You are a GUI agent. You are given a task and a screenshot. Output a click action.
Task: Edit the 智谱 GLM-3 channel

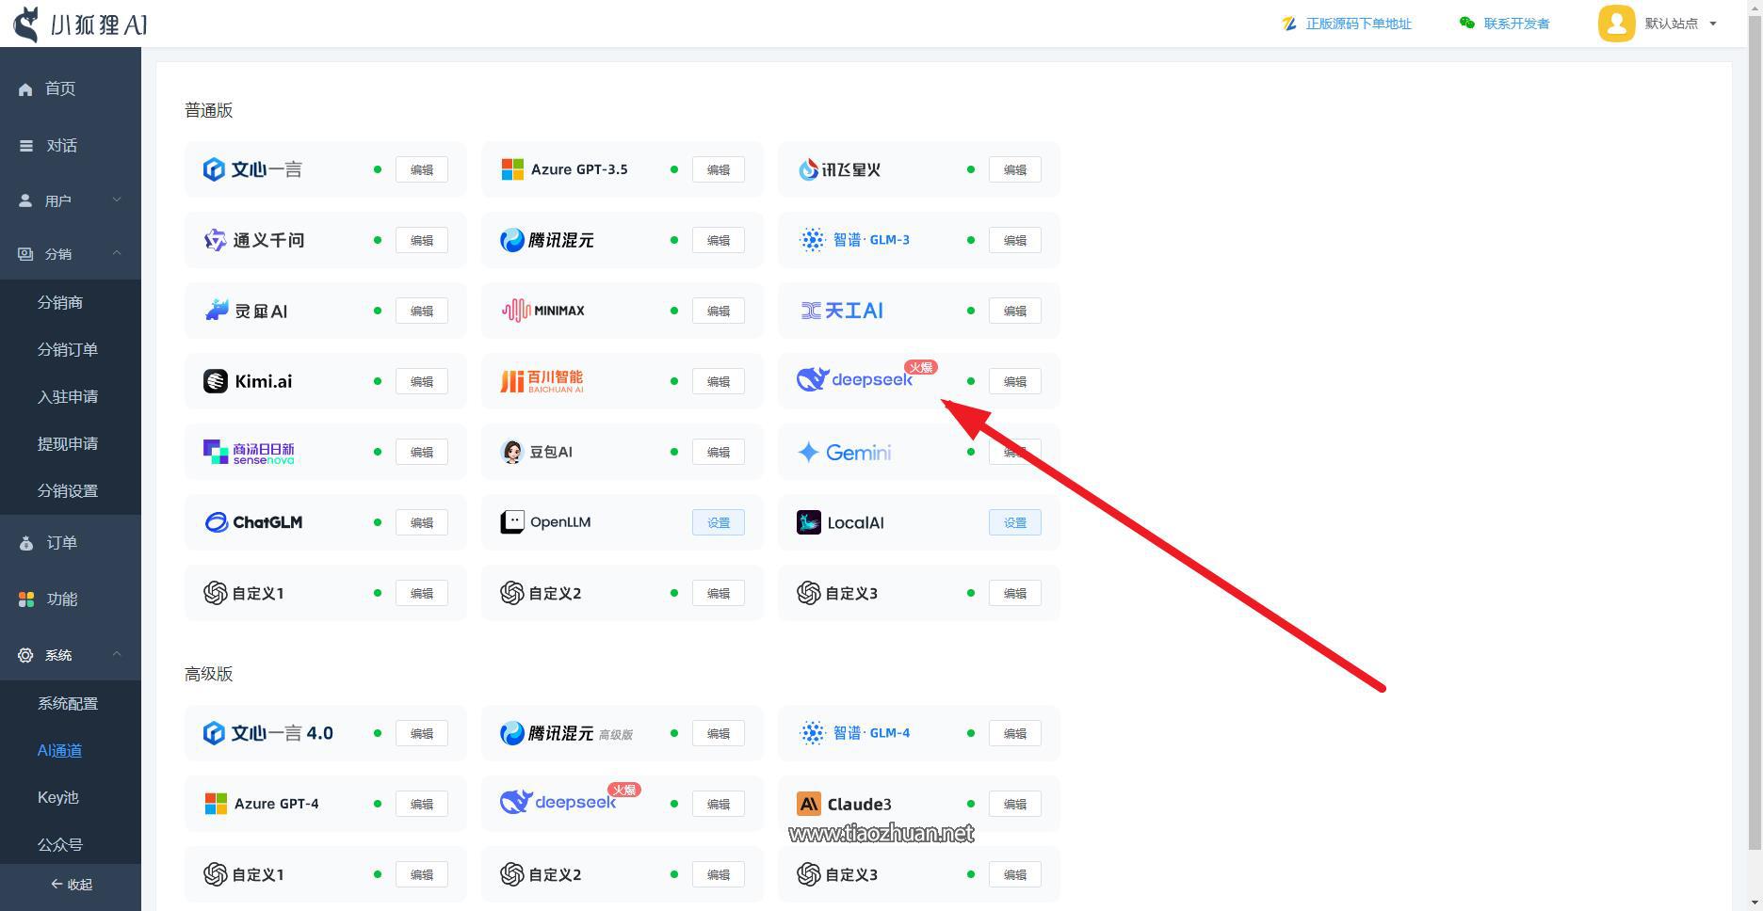tap(1015, 240)
